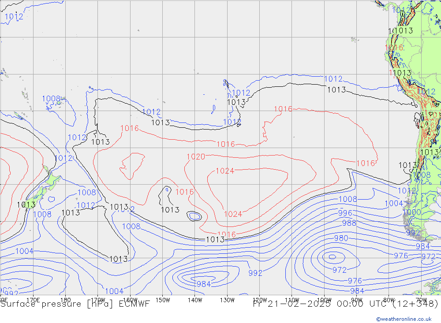The width and height of the screenshot is (441, 323).
Task: Click the 140W longitude label
Action: [x=195, y=300]
